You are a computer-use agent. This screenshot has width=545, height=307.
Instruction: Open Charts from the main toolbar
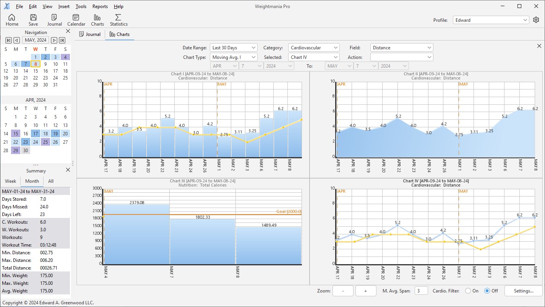(x=97, y=20)
